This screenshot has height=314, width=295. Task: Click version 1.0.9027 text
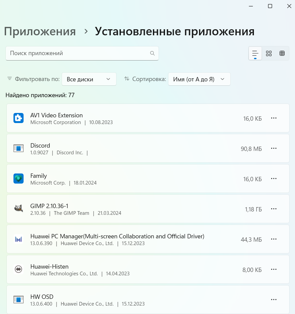[x=39, y=153]
